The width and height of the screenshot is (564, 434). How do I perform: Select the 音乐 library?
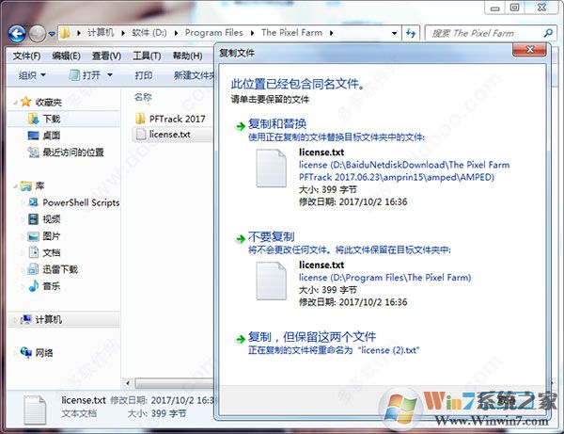point(52,286)
